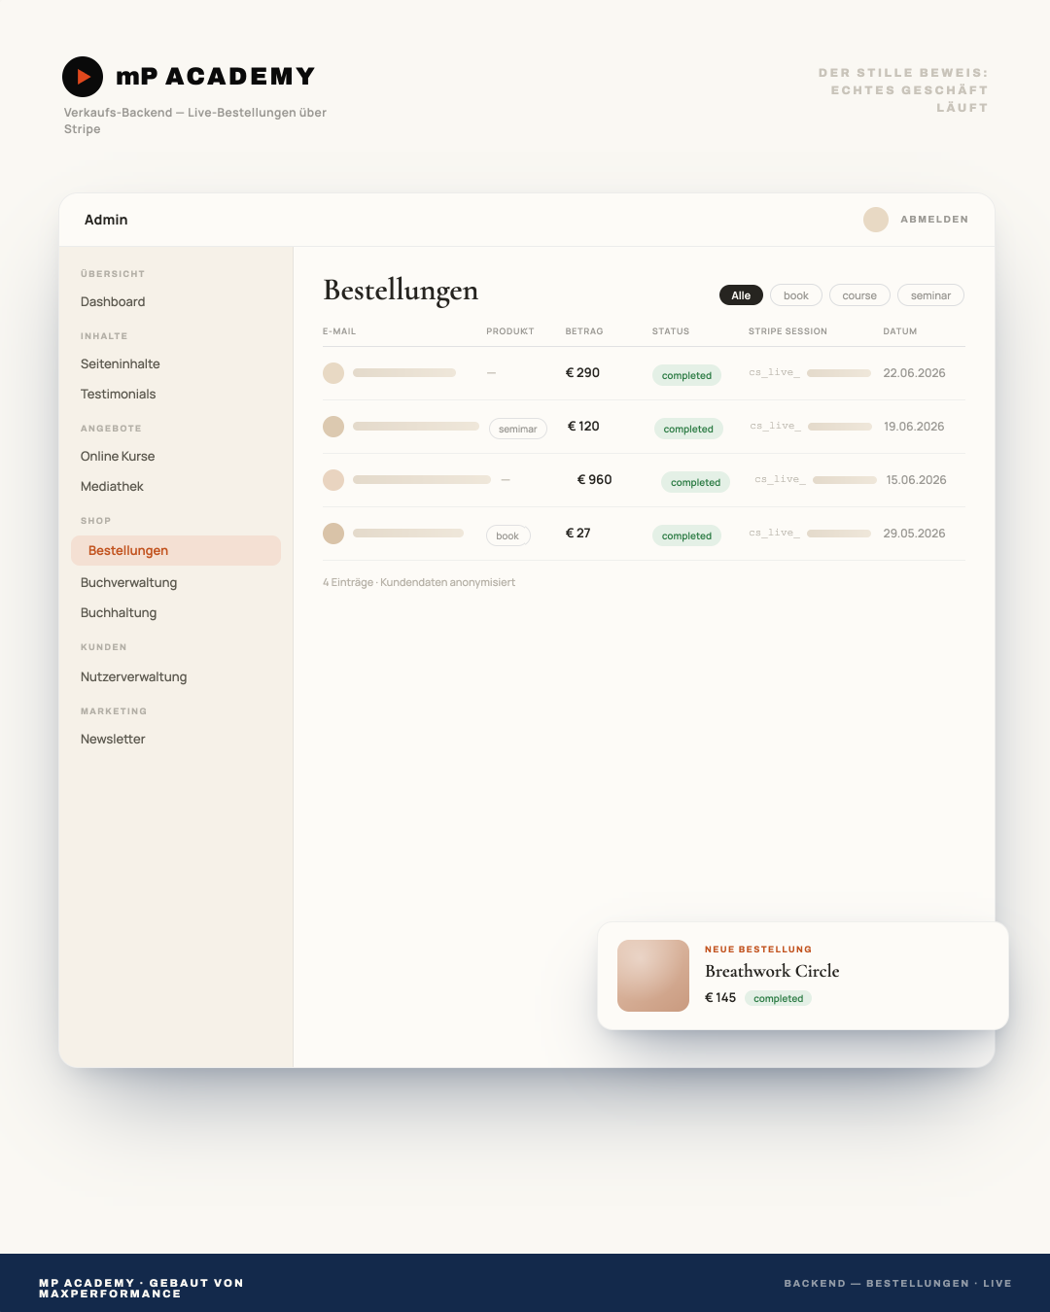This screenshot has height=1312, width=1050.
Task: Click the Breathwork Circle notification title
Action: [x=772, y=972]
